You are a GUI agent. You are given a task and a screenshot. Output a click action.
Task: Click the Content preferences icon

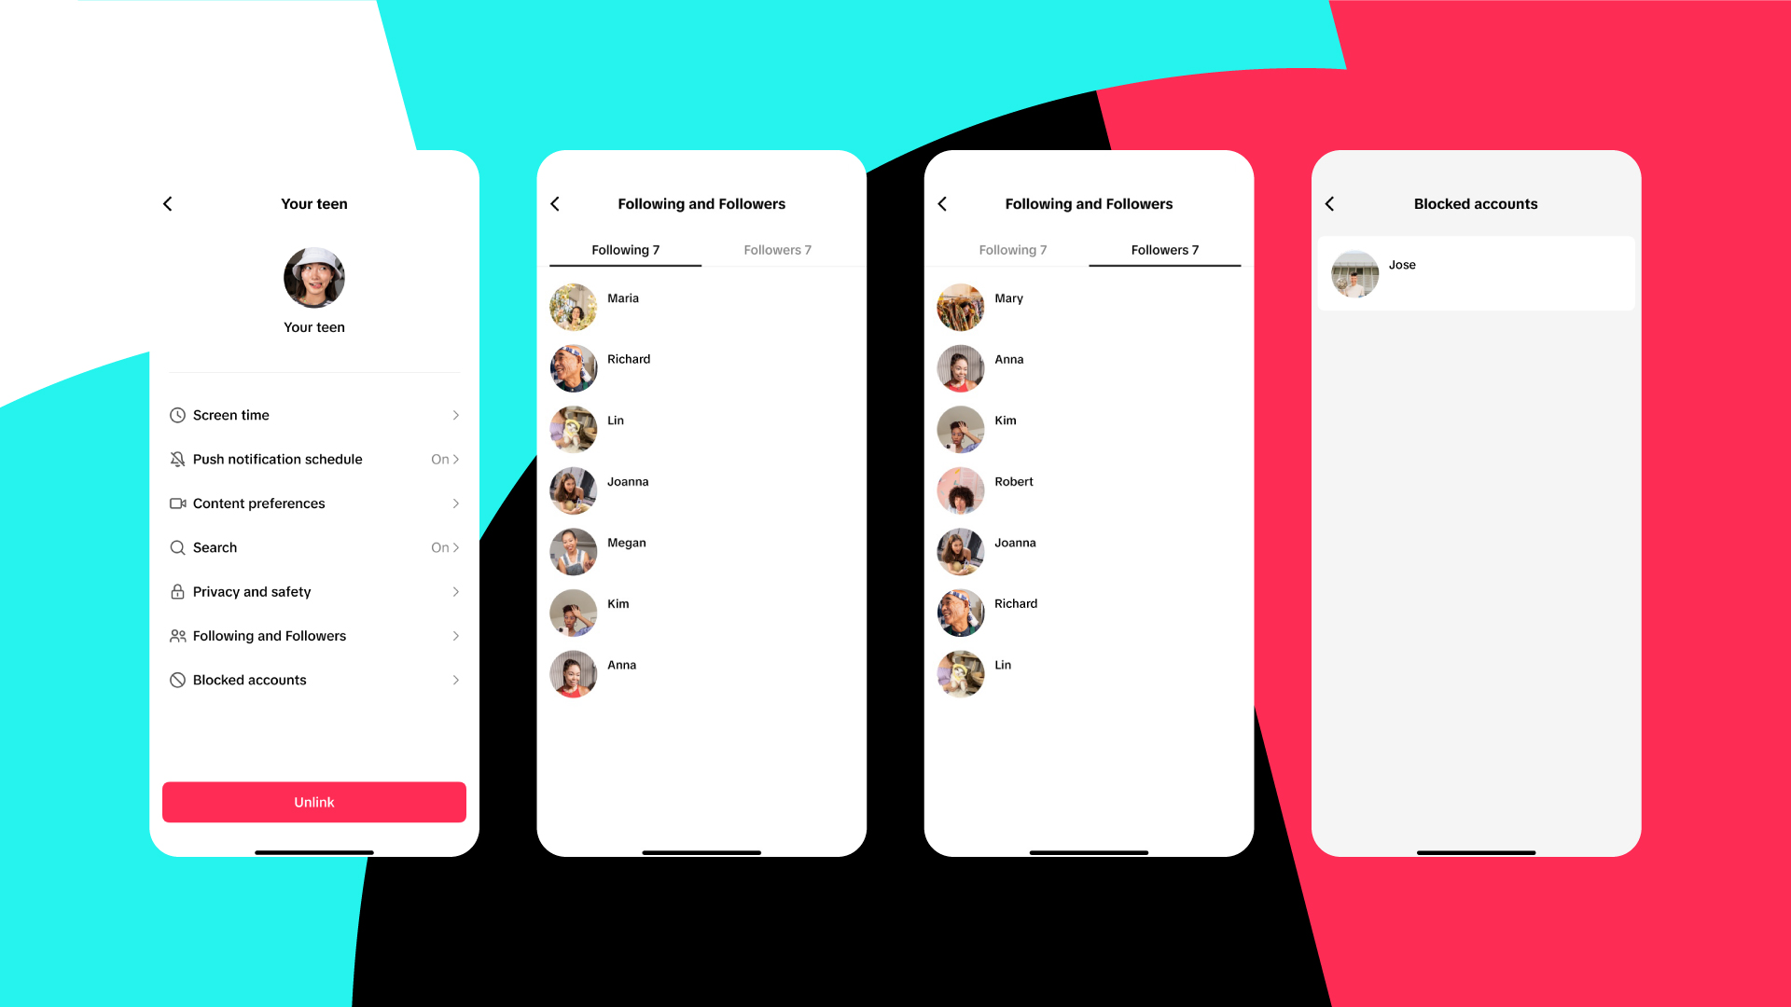click(177, 503)
